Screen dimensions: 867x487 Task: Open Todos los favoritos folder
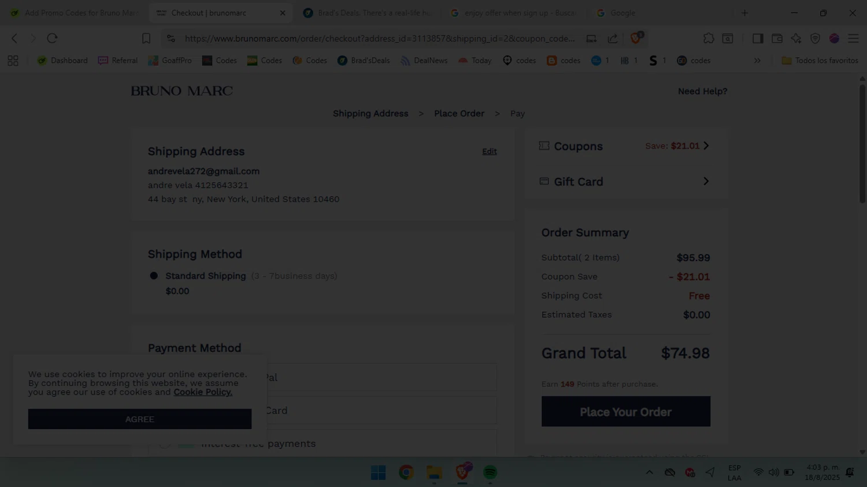point(820,61)
